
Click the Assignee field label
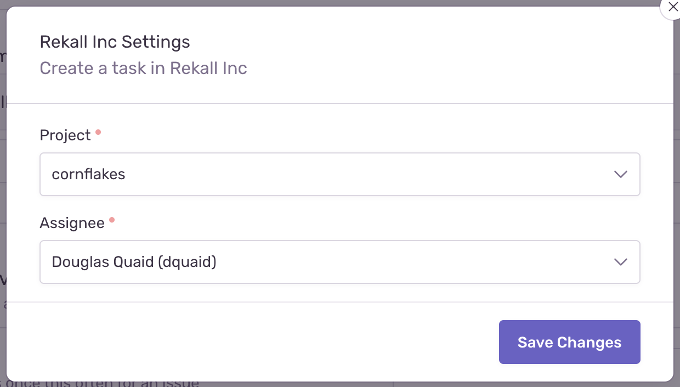point(71,223)
